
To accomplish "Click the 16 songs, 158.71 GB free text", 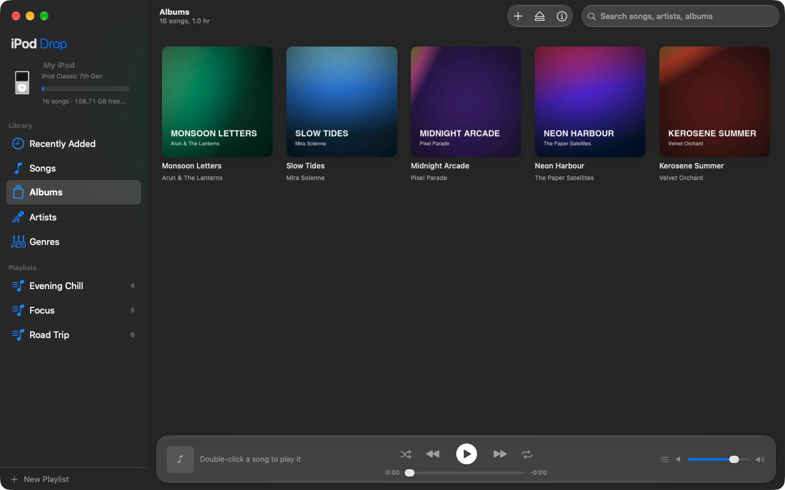I will click(83, 102).
